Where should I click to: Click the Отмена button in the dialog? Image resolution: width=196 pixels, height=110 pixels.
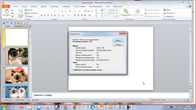point(118,45)
